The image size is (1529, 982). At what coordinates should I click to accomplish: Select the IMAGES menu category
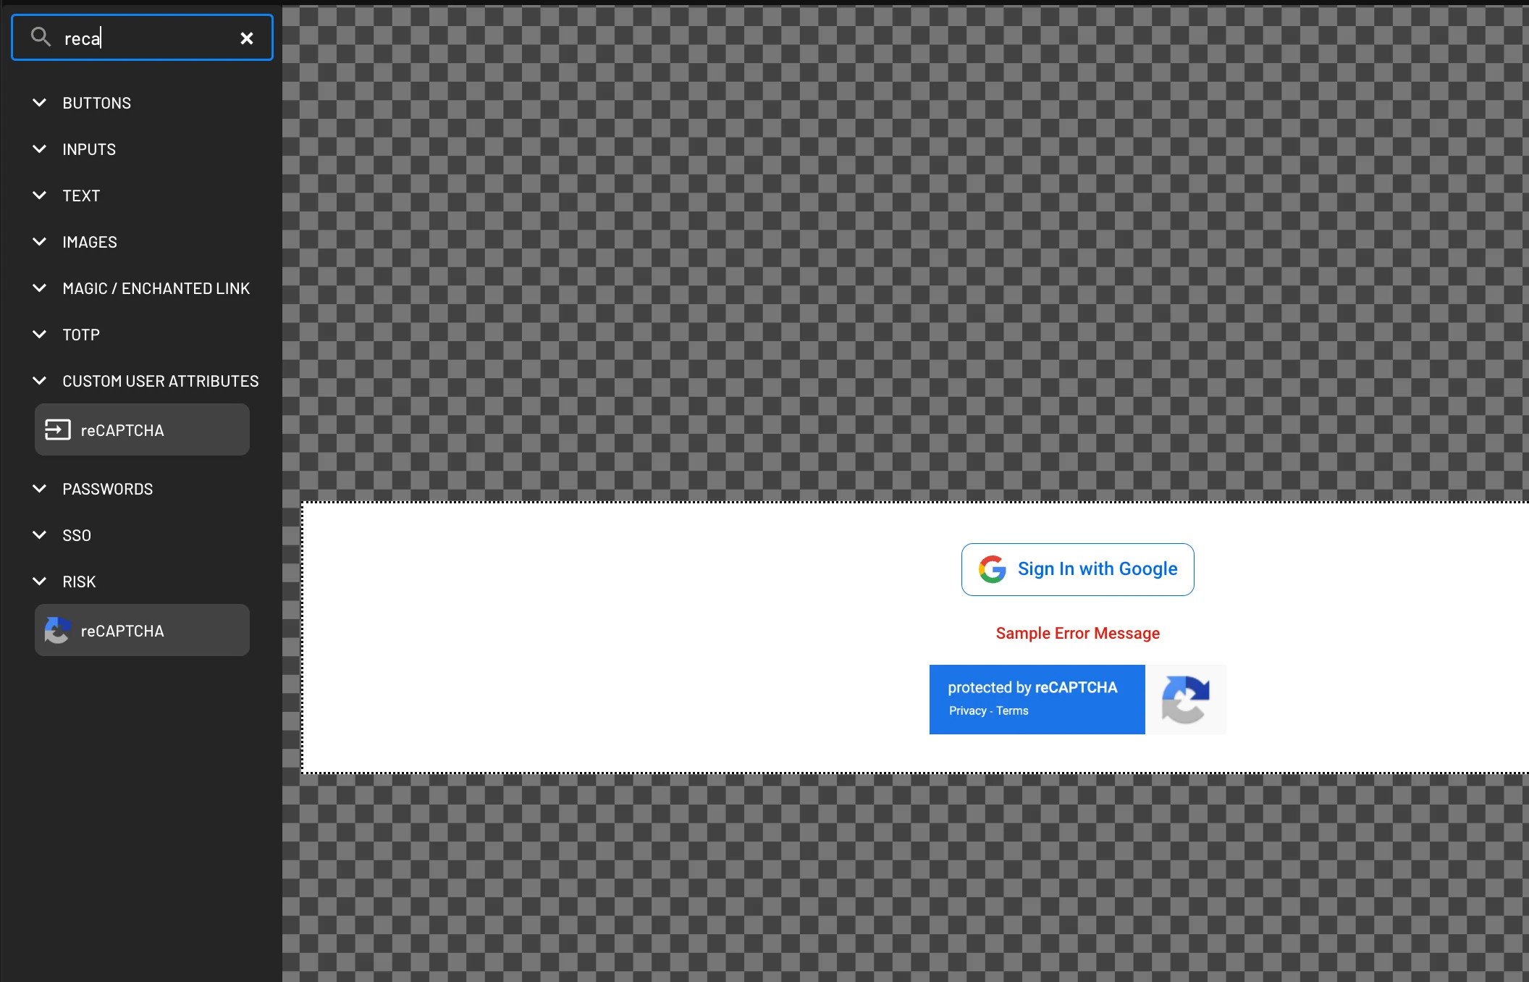(x=89, y=240)
